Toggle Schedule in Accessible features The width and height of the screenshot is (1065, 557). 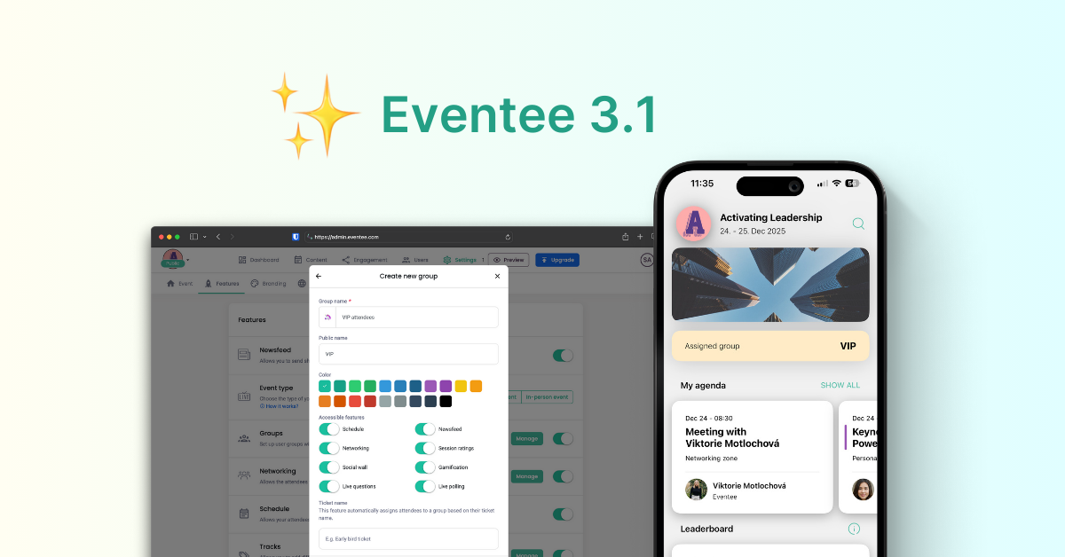(x=329, y=429)
